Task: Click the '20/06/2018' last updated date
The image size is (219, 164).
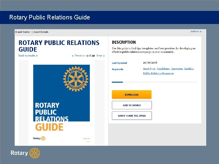Action: [x=150, y=63]
